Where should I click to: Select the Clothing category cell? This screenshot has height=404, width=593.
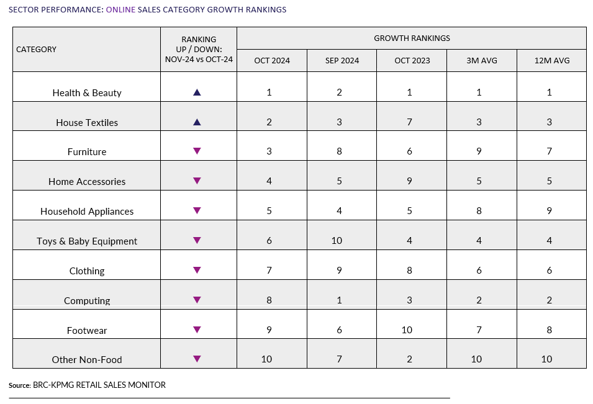click(x=86, y=265)
